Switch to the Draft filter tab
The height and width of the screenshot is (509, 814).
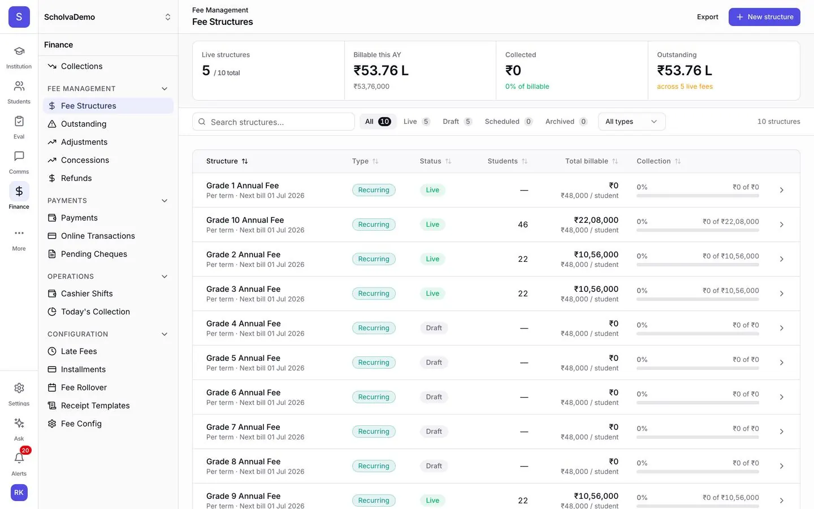[x=457, y=122]
